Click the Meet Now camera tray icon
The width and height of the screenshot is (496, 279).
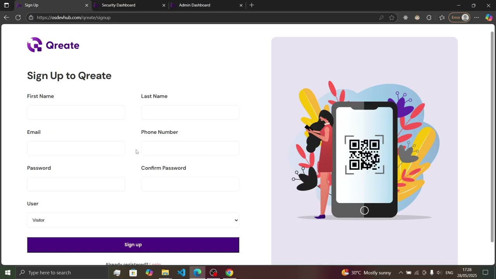coord(424,273)
